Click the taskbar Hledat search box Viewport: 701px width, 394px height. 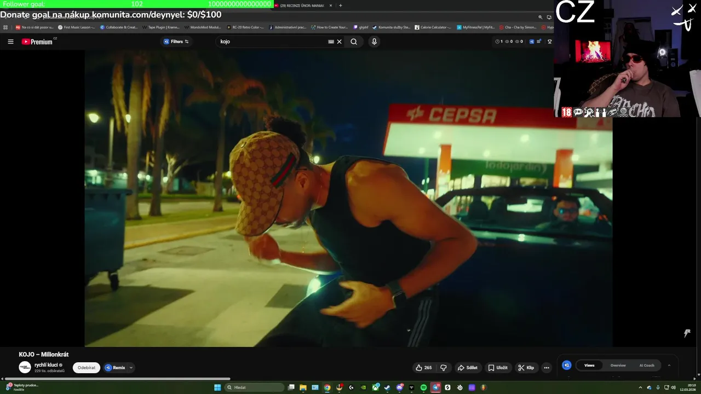(254, 387)
